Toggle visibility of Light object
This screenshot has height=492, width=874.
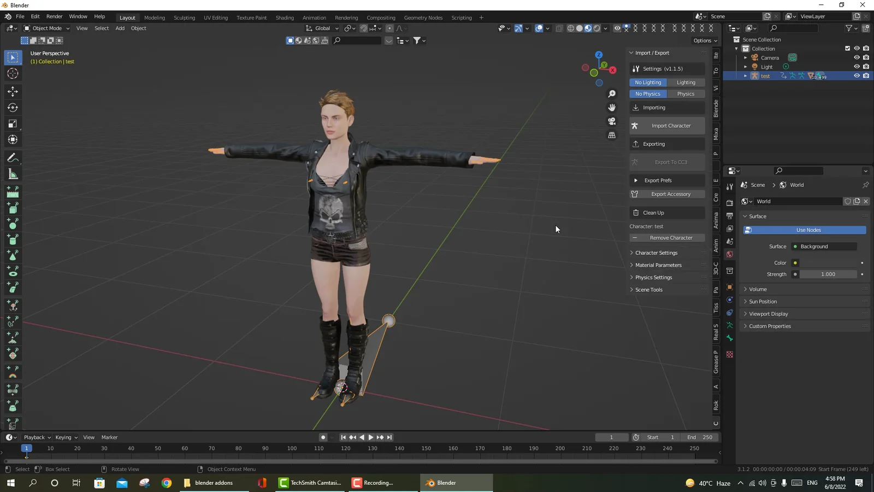click(x=857, y=67)
